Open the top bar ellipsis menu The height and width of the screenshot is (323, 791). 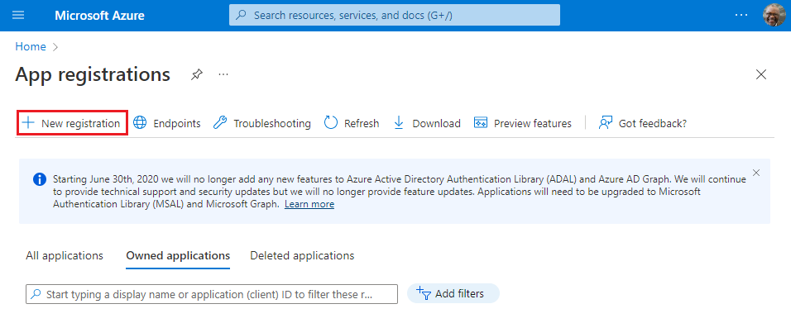741,15
